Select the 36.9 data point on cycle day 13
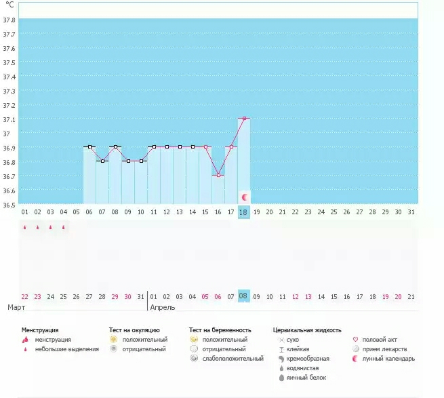Viewport: 444px width, 398px height. click(x=180, y=146)
